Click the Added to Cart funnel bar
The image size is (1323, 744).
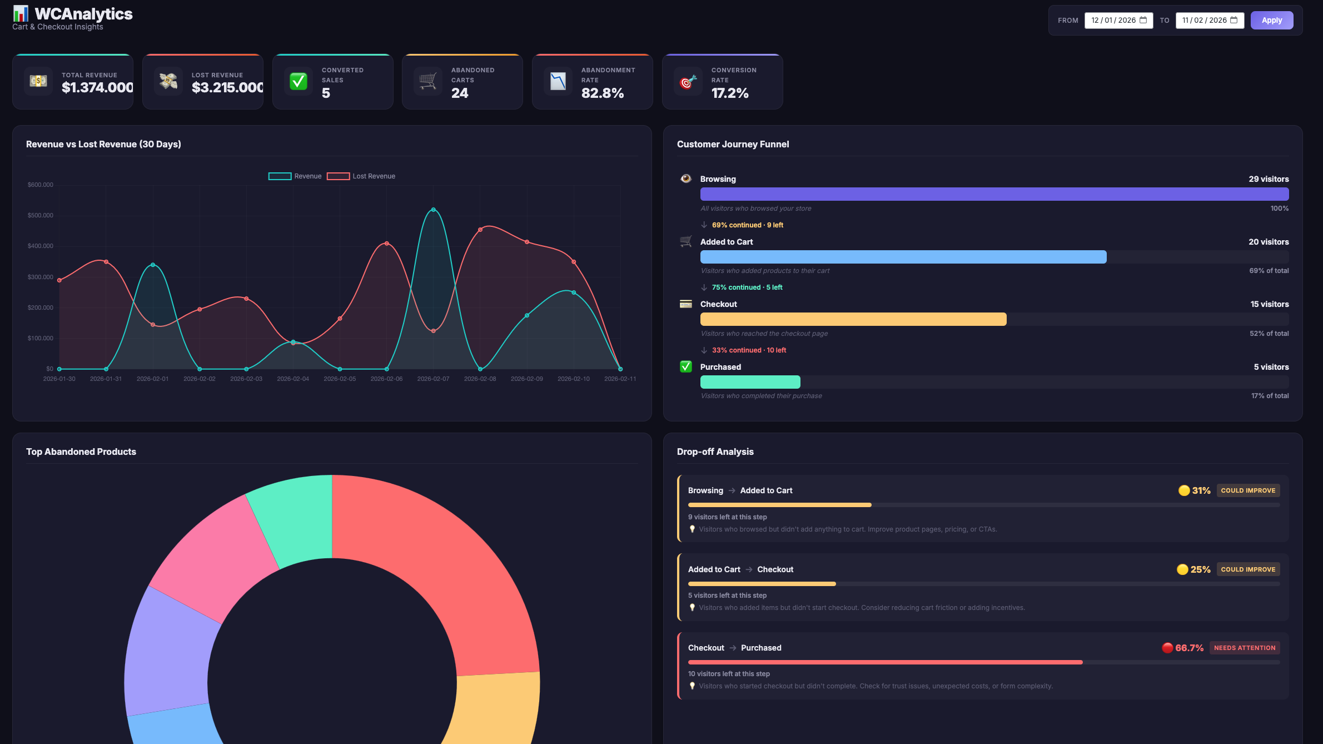pos(903,257)
